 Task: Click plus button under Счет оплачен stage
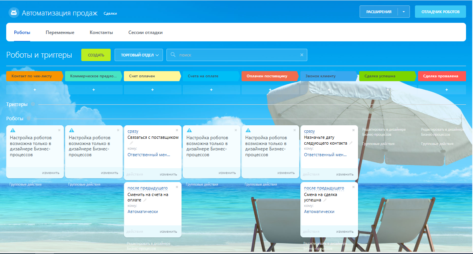153,90
